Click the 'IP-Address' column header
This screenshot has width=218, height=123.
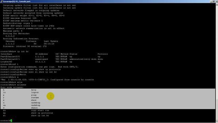[x=41, y=54]
